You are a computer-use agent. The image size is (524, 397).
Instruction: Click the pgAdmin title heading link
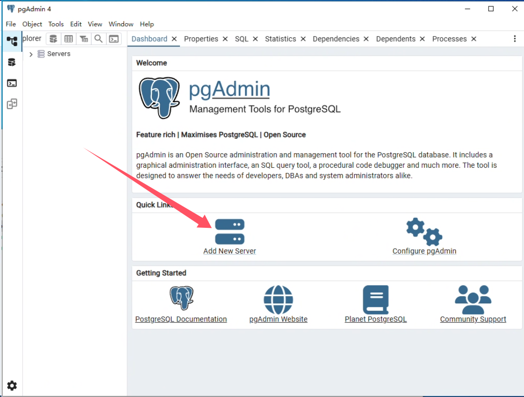pos(229,89)
